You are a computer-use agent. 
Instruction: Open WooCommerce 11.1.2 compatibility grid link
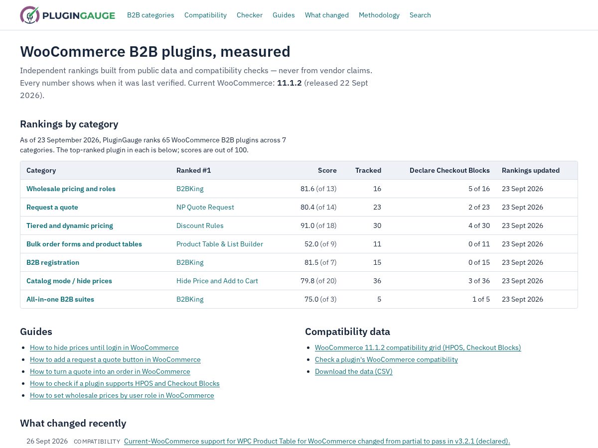(418, 347)
